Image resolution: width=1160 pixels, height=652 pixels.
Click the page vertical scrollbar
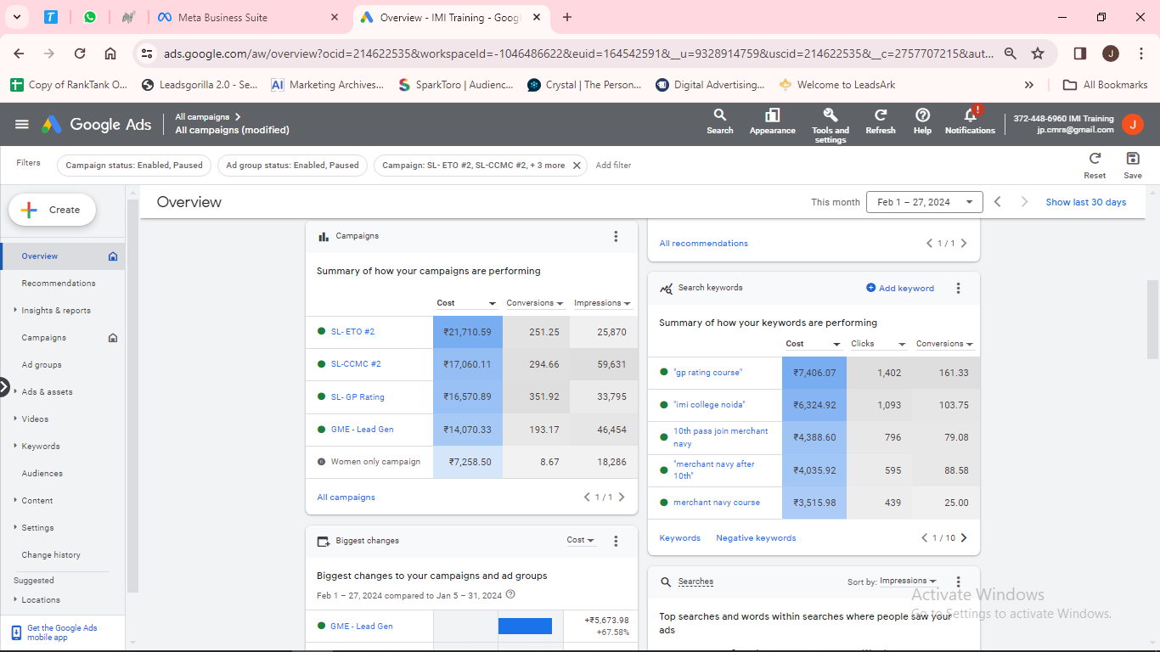pos(1152,319)
